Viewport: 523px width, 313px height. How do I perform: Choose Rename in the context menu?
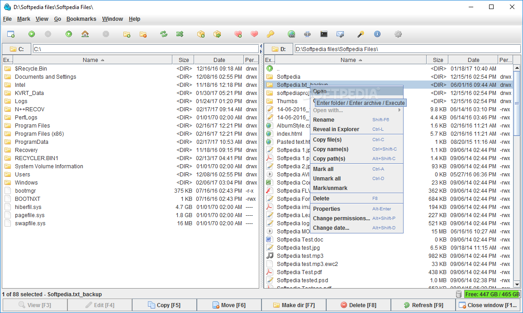tap(357, 120)
